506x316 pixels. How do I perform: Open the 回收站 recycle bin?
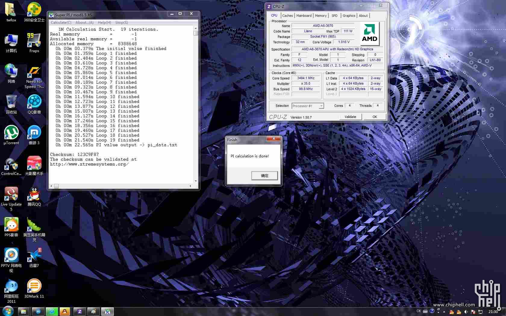tap(11, 104)
